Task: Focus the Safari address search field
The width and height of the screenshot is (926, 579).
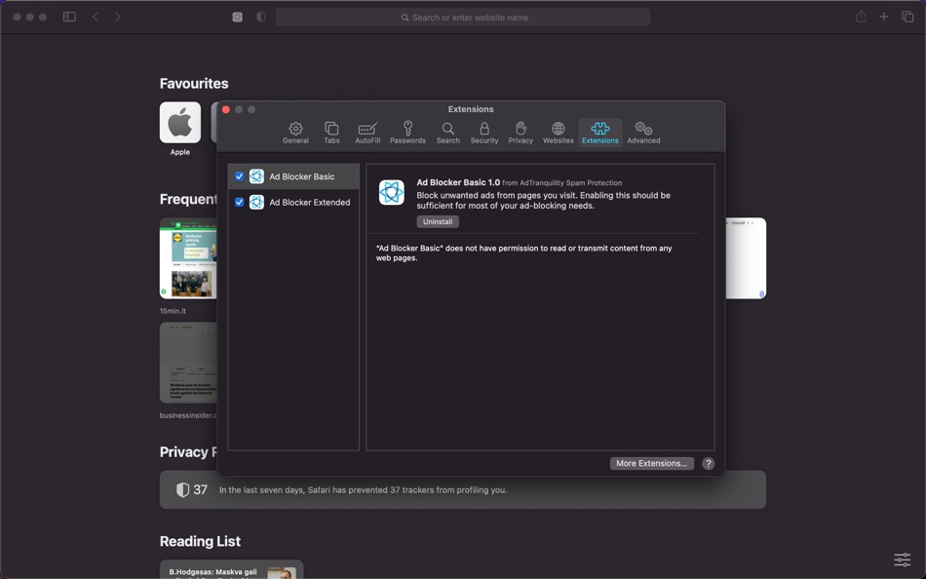Action: pyautogui.click(x=463, y=18)
